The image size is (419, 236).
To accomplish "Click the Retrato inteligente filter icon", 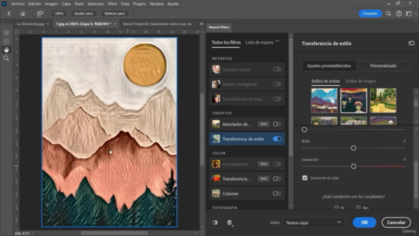I will (216, 84).
